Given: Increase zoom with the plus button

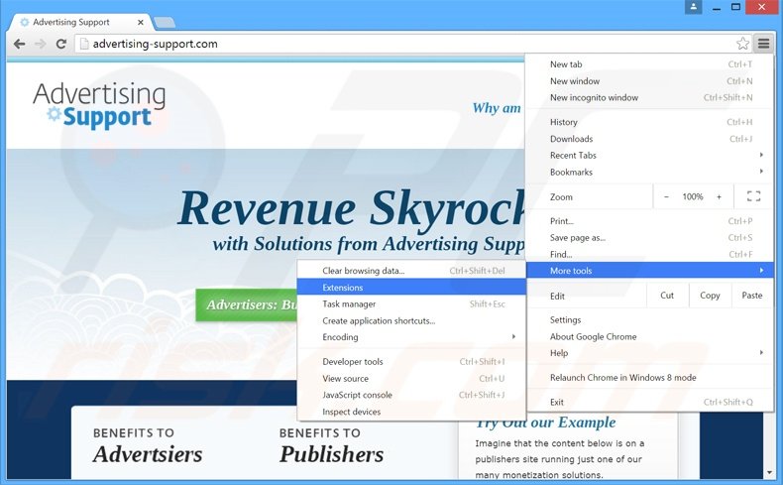Looking at the screenshot, I should point(720,196).
